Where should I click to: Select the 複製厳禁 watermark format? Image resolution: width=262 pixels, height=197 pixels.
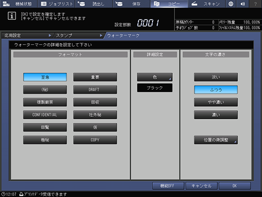click(45, 102)
